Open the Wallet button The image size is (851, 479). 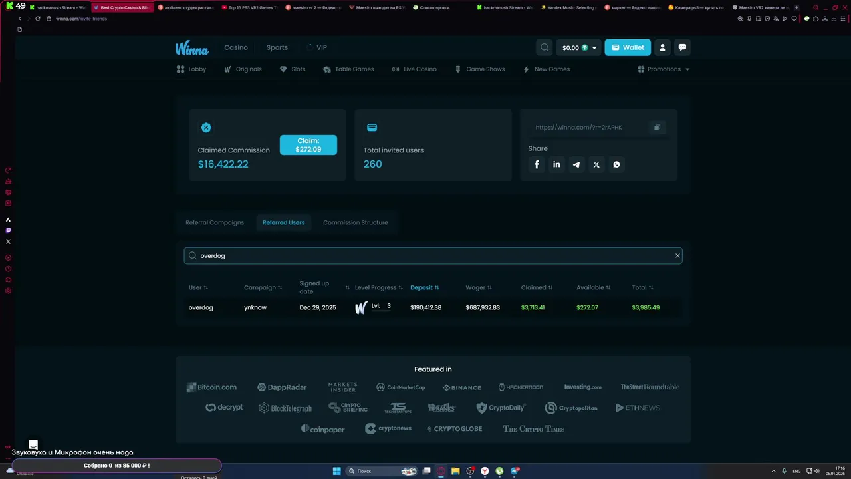(x=628, y=47)
